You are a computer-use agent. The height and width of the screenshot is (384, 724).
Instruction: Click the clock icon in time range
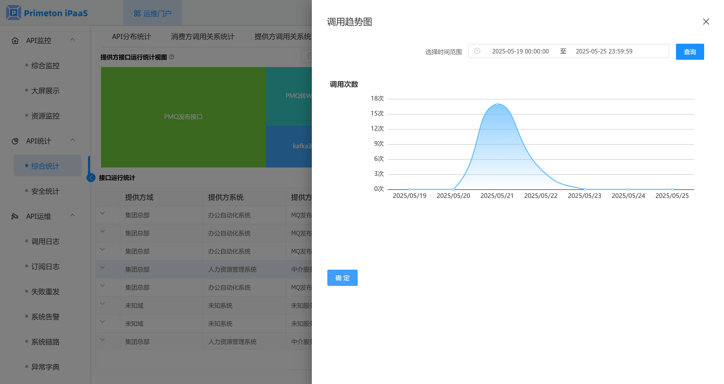click(477, 51)
